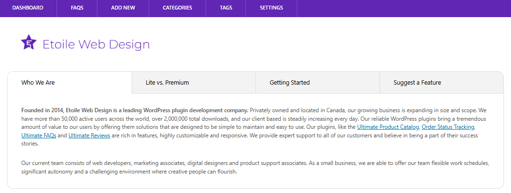Open the Tags menu item

click(226, 8)
